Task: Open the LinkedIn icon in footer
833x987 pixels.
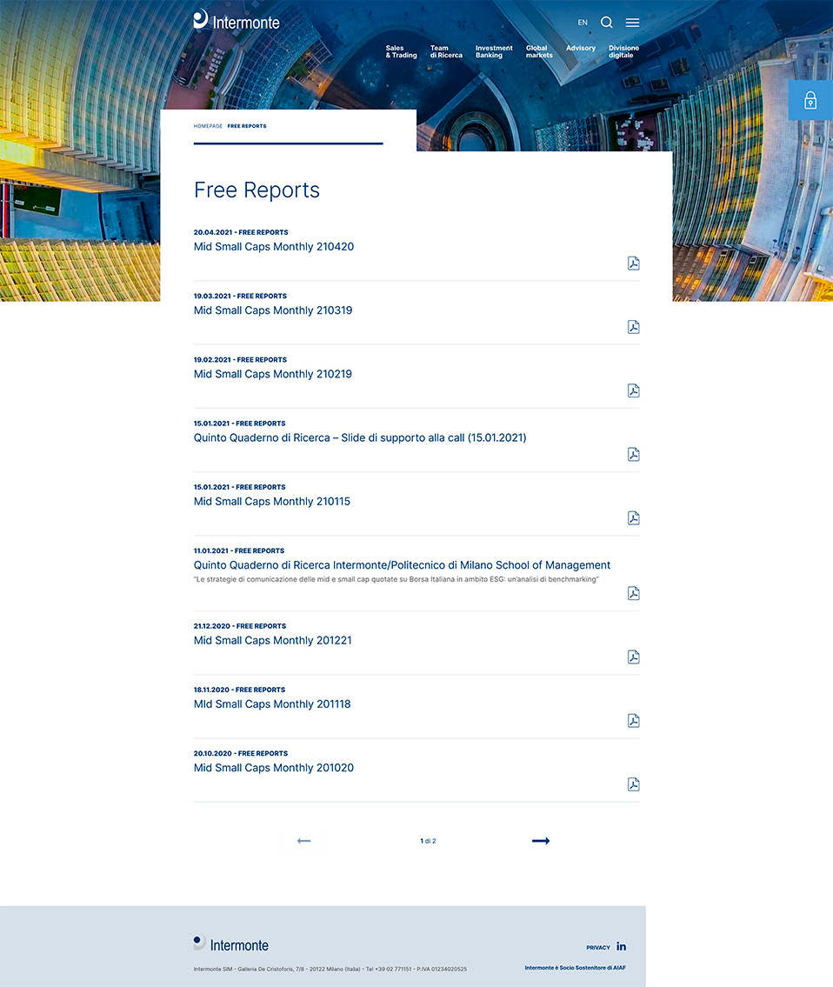Action: pos(622,946)
